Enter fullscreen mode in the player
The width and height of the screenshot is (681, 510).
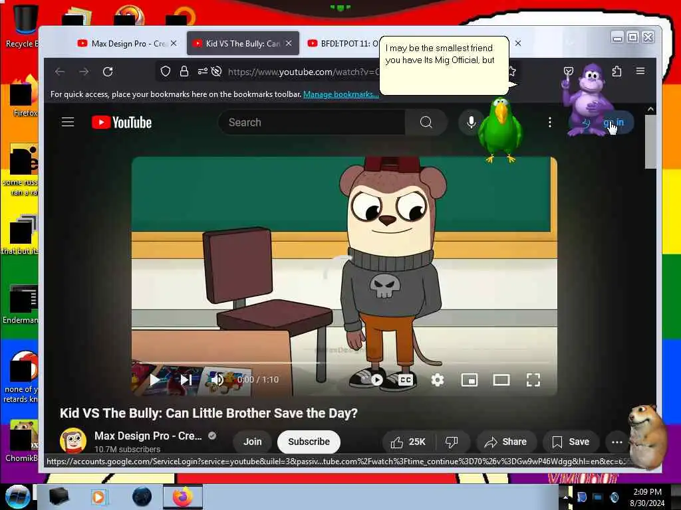click(x=533, y=380)
